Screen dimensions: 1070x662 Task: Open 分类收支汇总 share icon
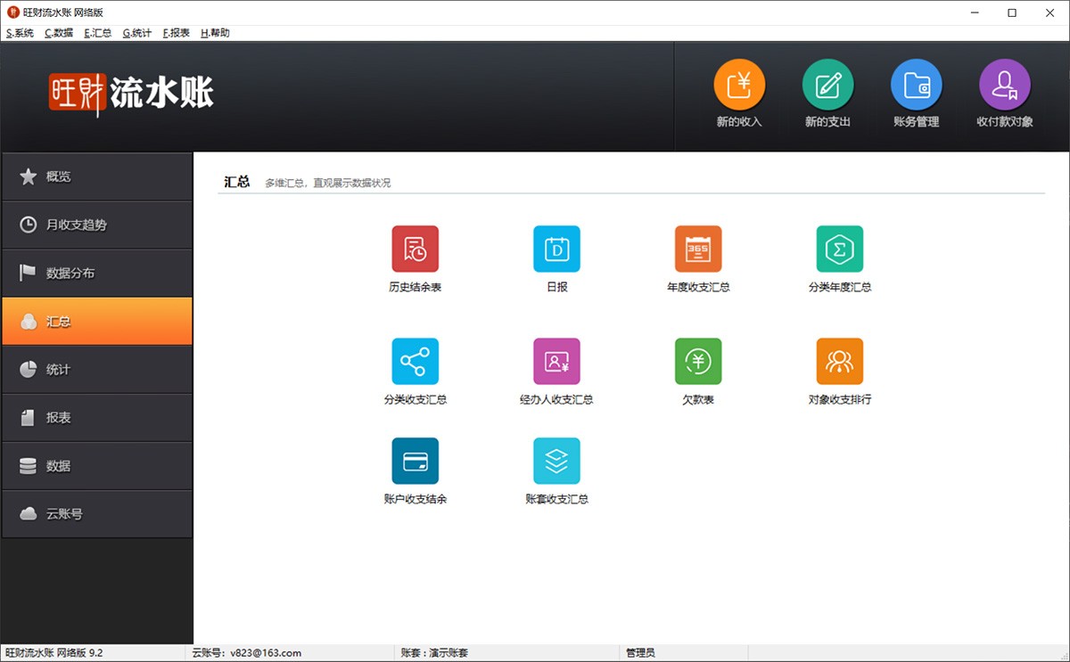click(416, 361)
